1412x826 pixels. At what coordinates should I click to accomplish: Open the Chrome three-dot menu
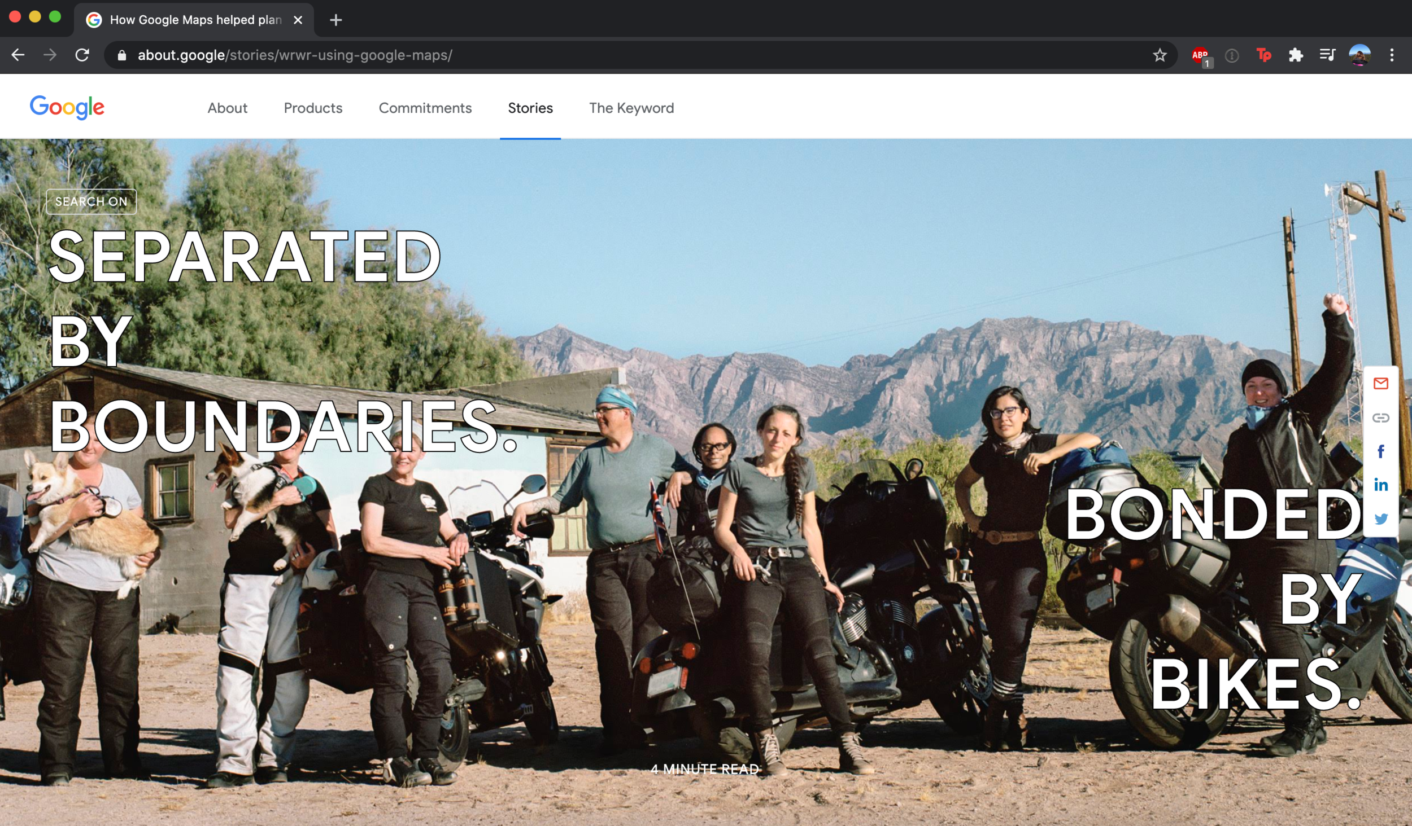pos(1392,55)
